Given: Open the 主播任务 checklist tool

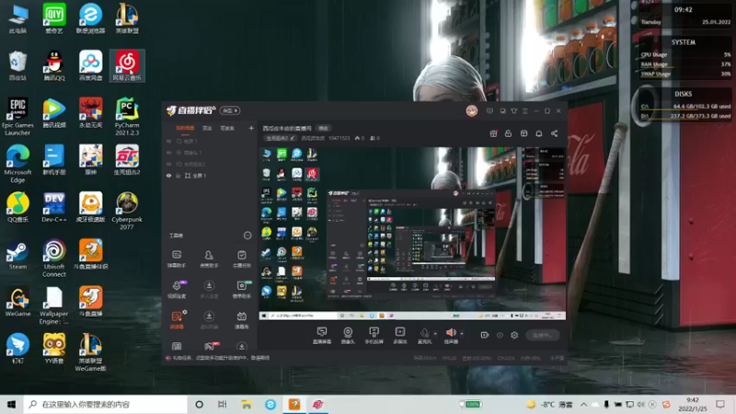Looking at the screenshot, I should [x=241, y=259].
